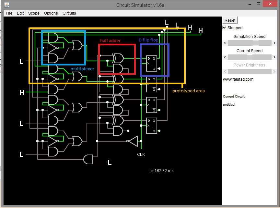The height and width of the screenshot is (208, 280).
Task: Click the Reset button
Action: pos(230,20)
